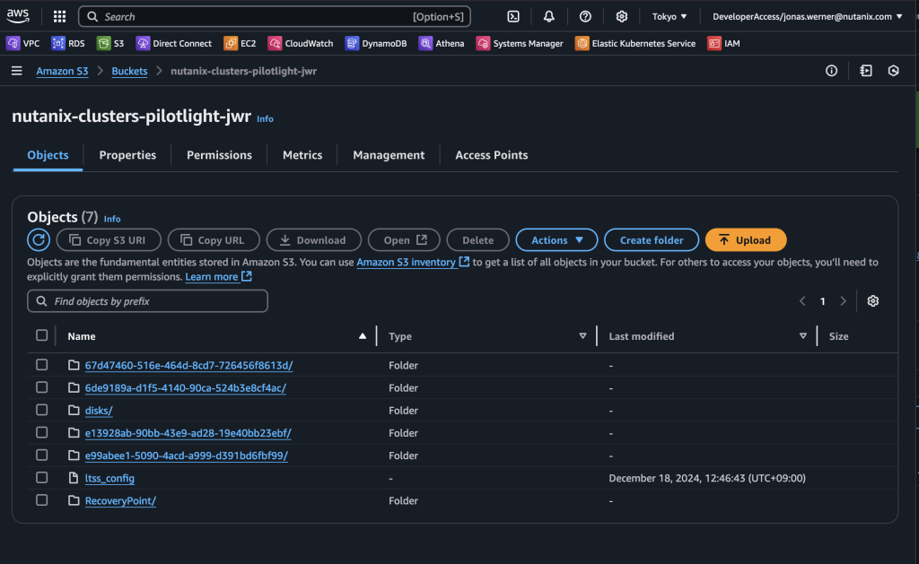Switch to the Management tab

[389, 155]
